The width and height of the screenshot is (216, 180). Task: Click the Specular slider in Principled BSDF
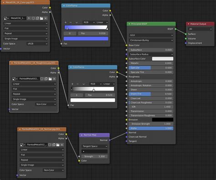coord(151,68)
